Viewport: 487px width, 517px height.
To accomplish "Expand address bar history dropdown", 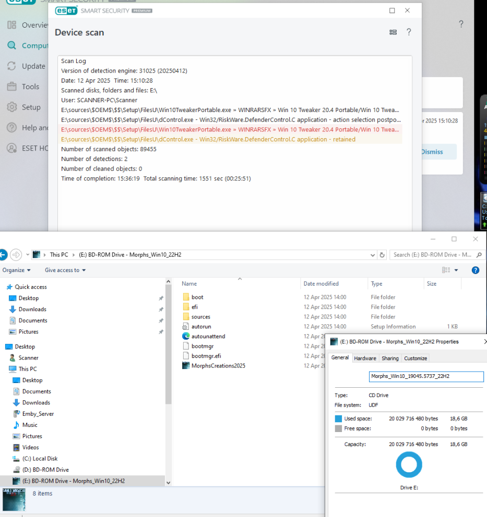I will [x=373, y=255].
